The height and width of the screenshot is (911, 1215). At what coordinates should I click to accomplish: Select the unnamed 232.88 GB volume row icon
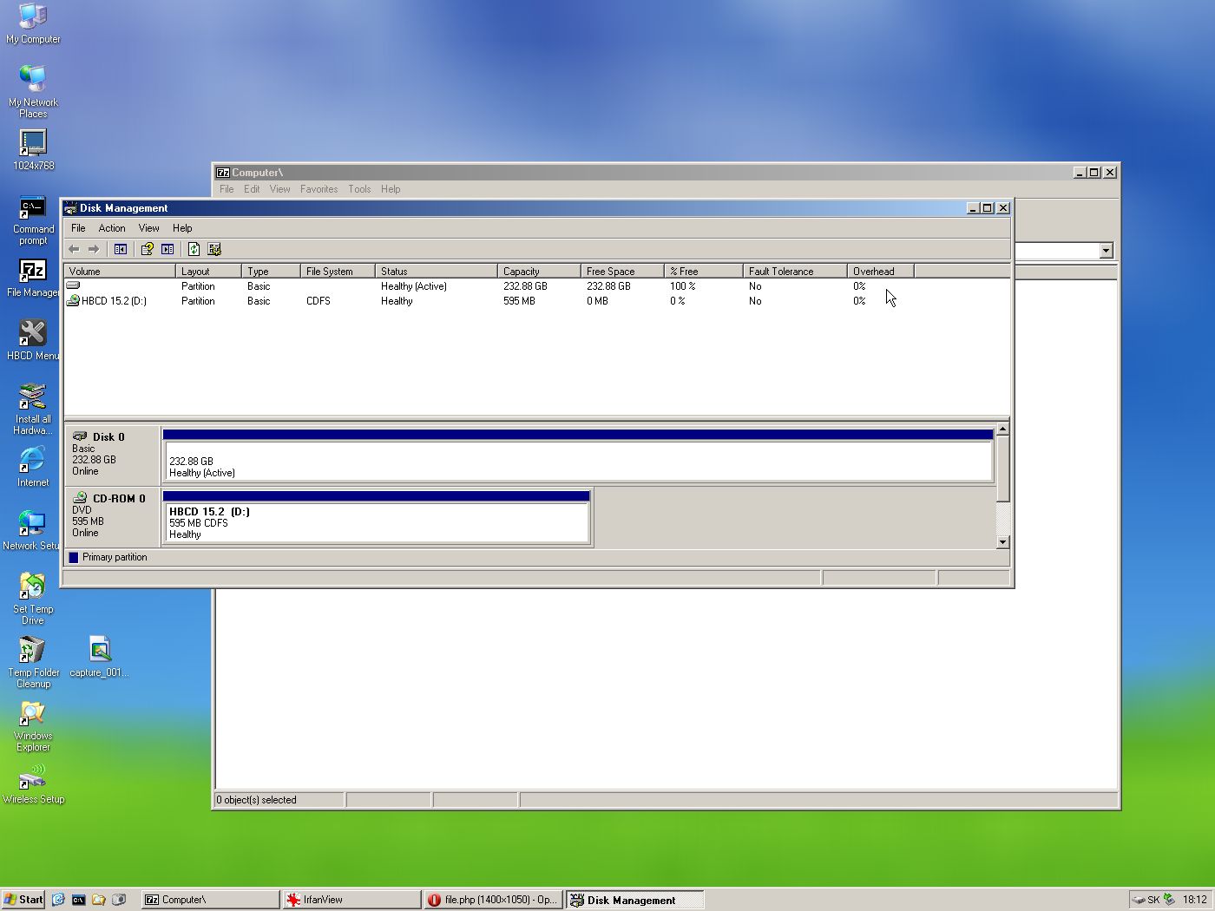coord(73,285)
